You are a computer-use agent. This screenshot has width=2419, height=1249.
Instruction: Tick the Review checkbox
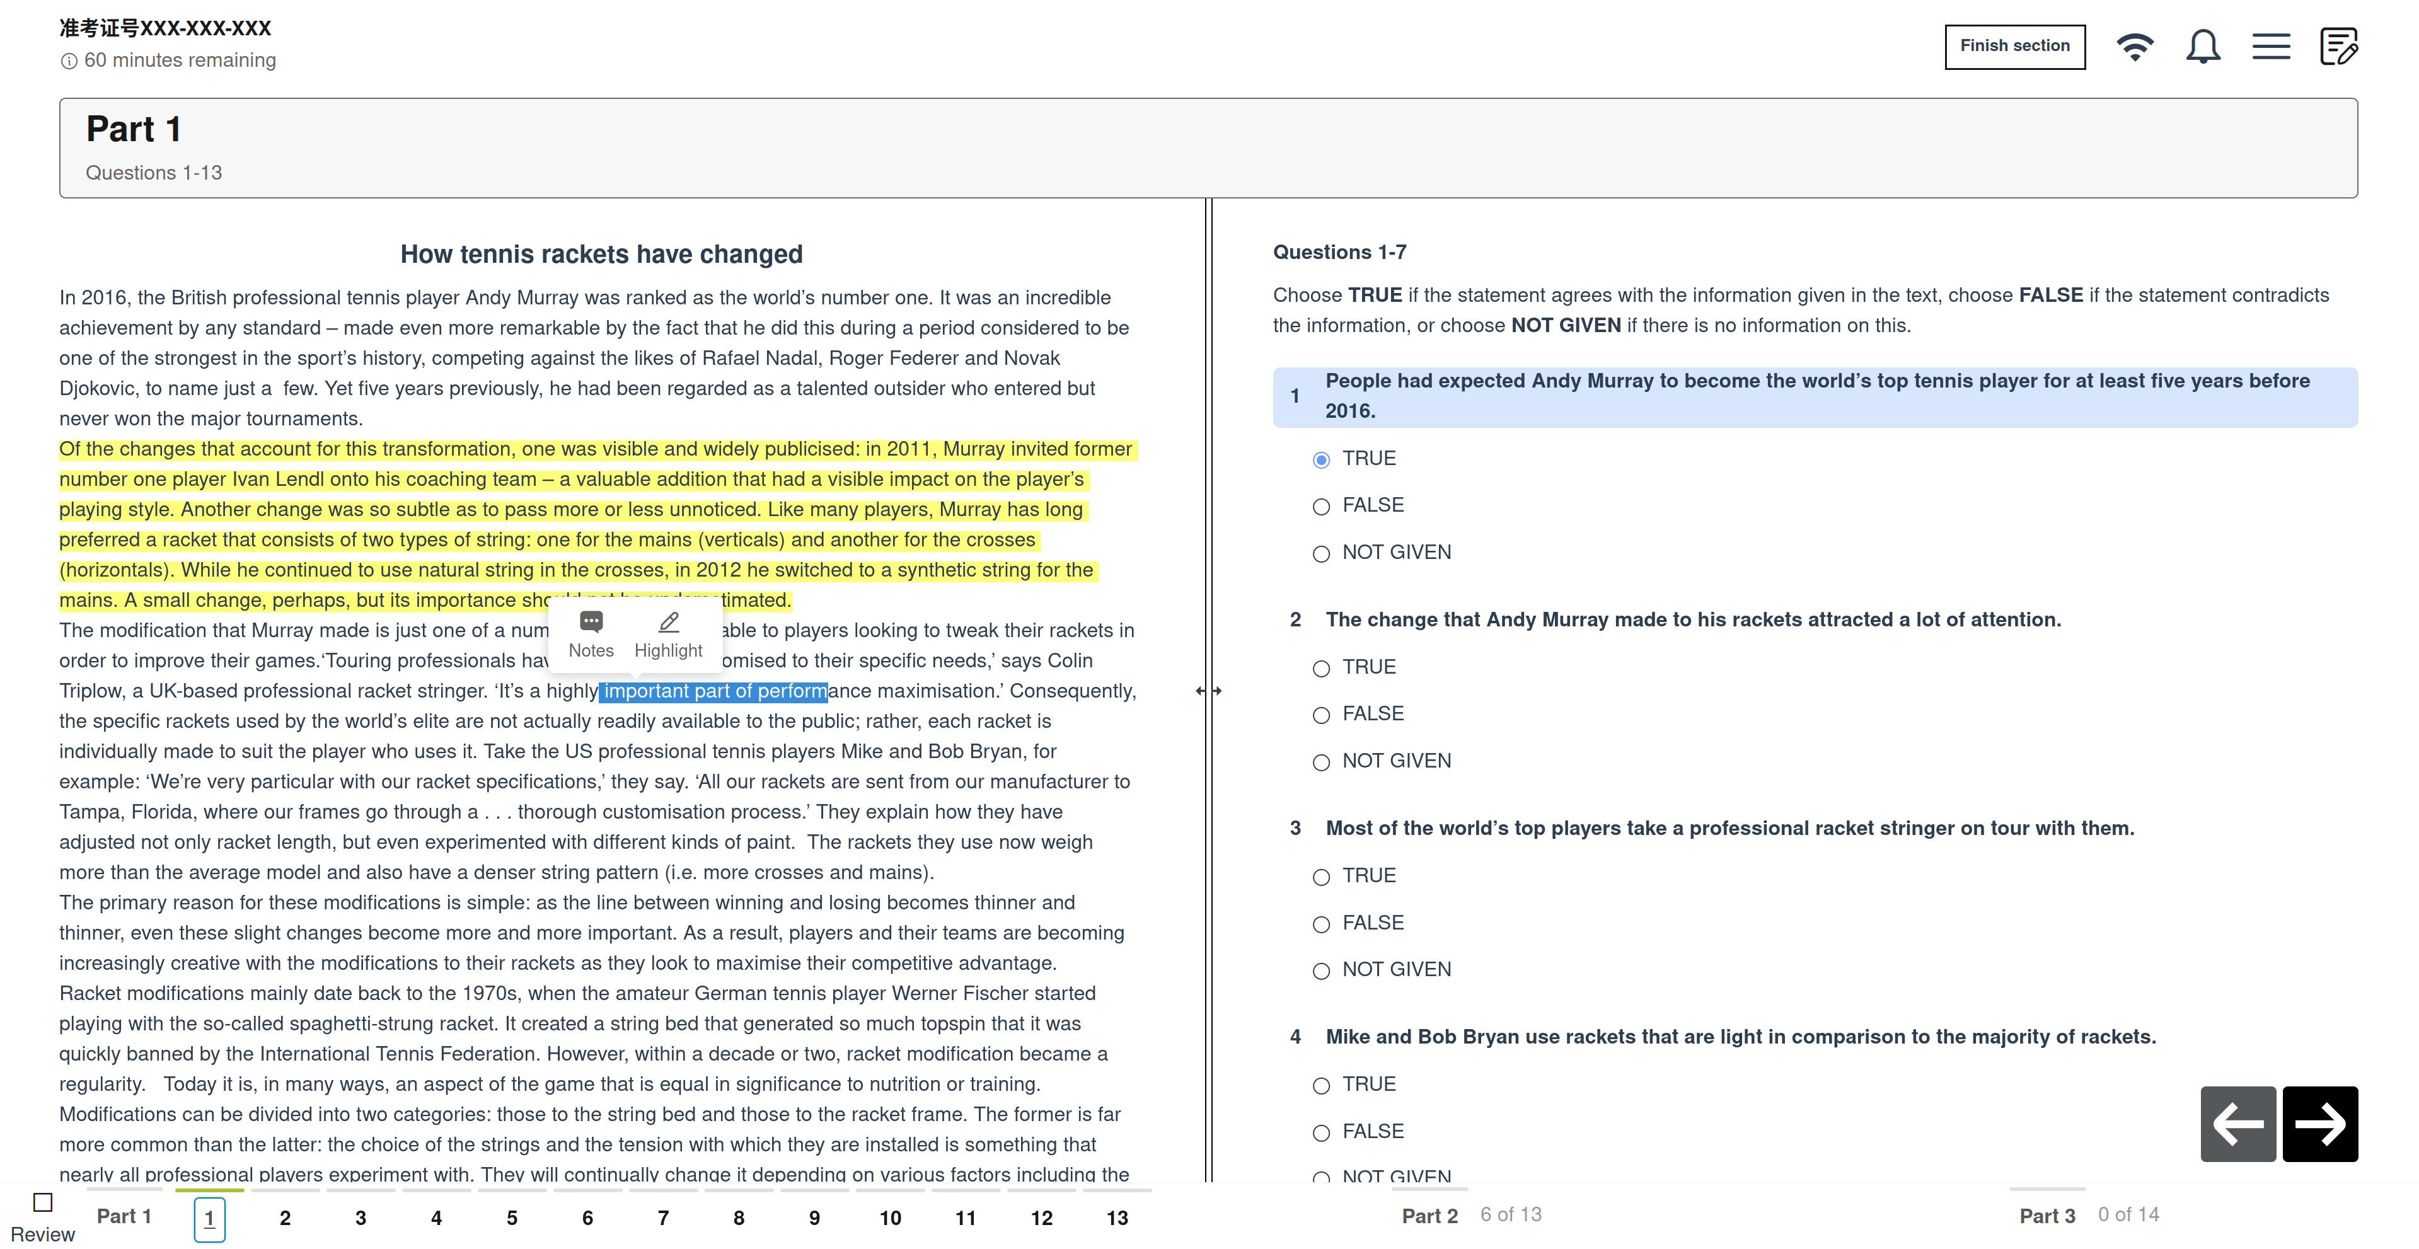click(x=42, y=1201)
